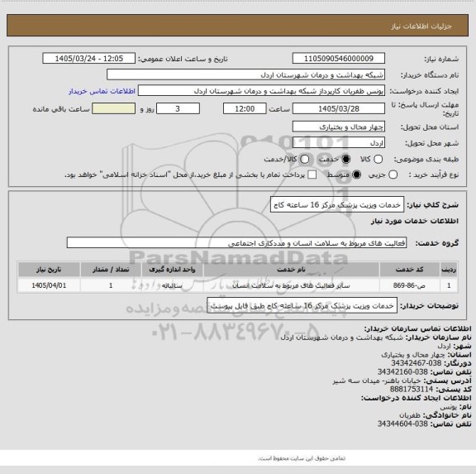Click the شرح کلی نیاز description field

point(337,205)
